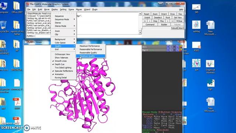
Task: Expand the Stereo Mode submenu
Action: 64,26
